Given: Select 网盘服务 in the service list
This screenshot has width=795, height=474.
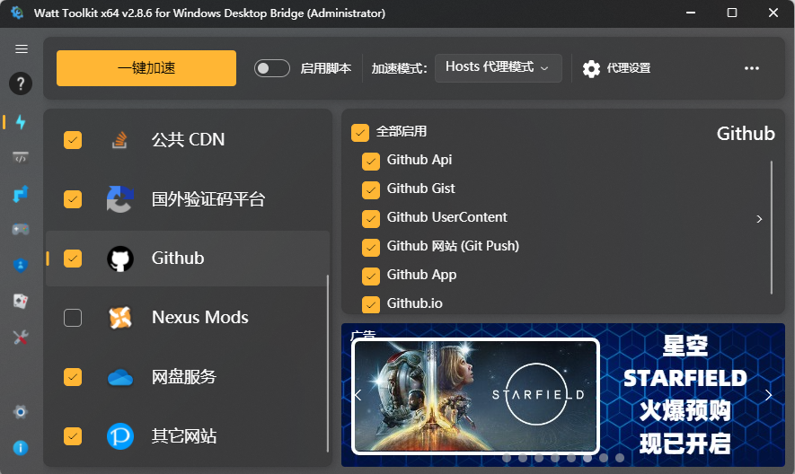Looking at the screenshot, I should coord(184,377).
